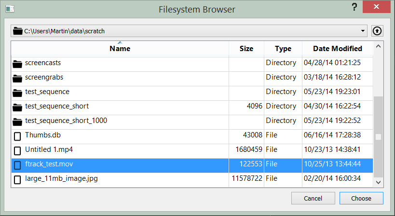Click the Thumbs.db file icon

pyautogui.click(x=17, y=136)
